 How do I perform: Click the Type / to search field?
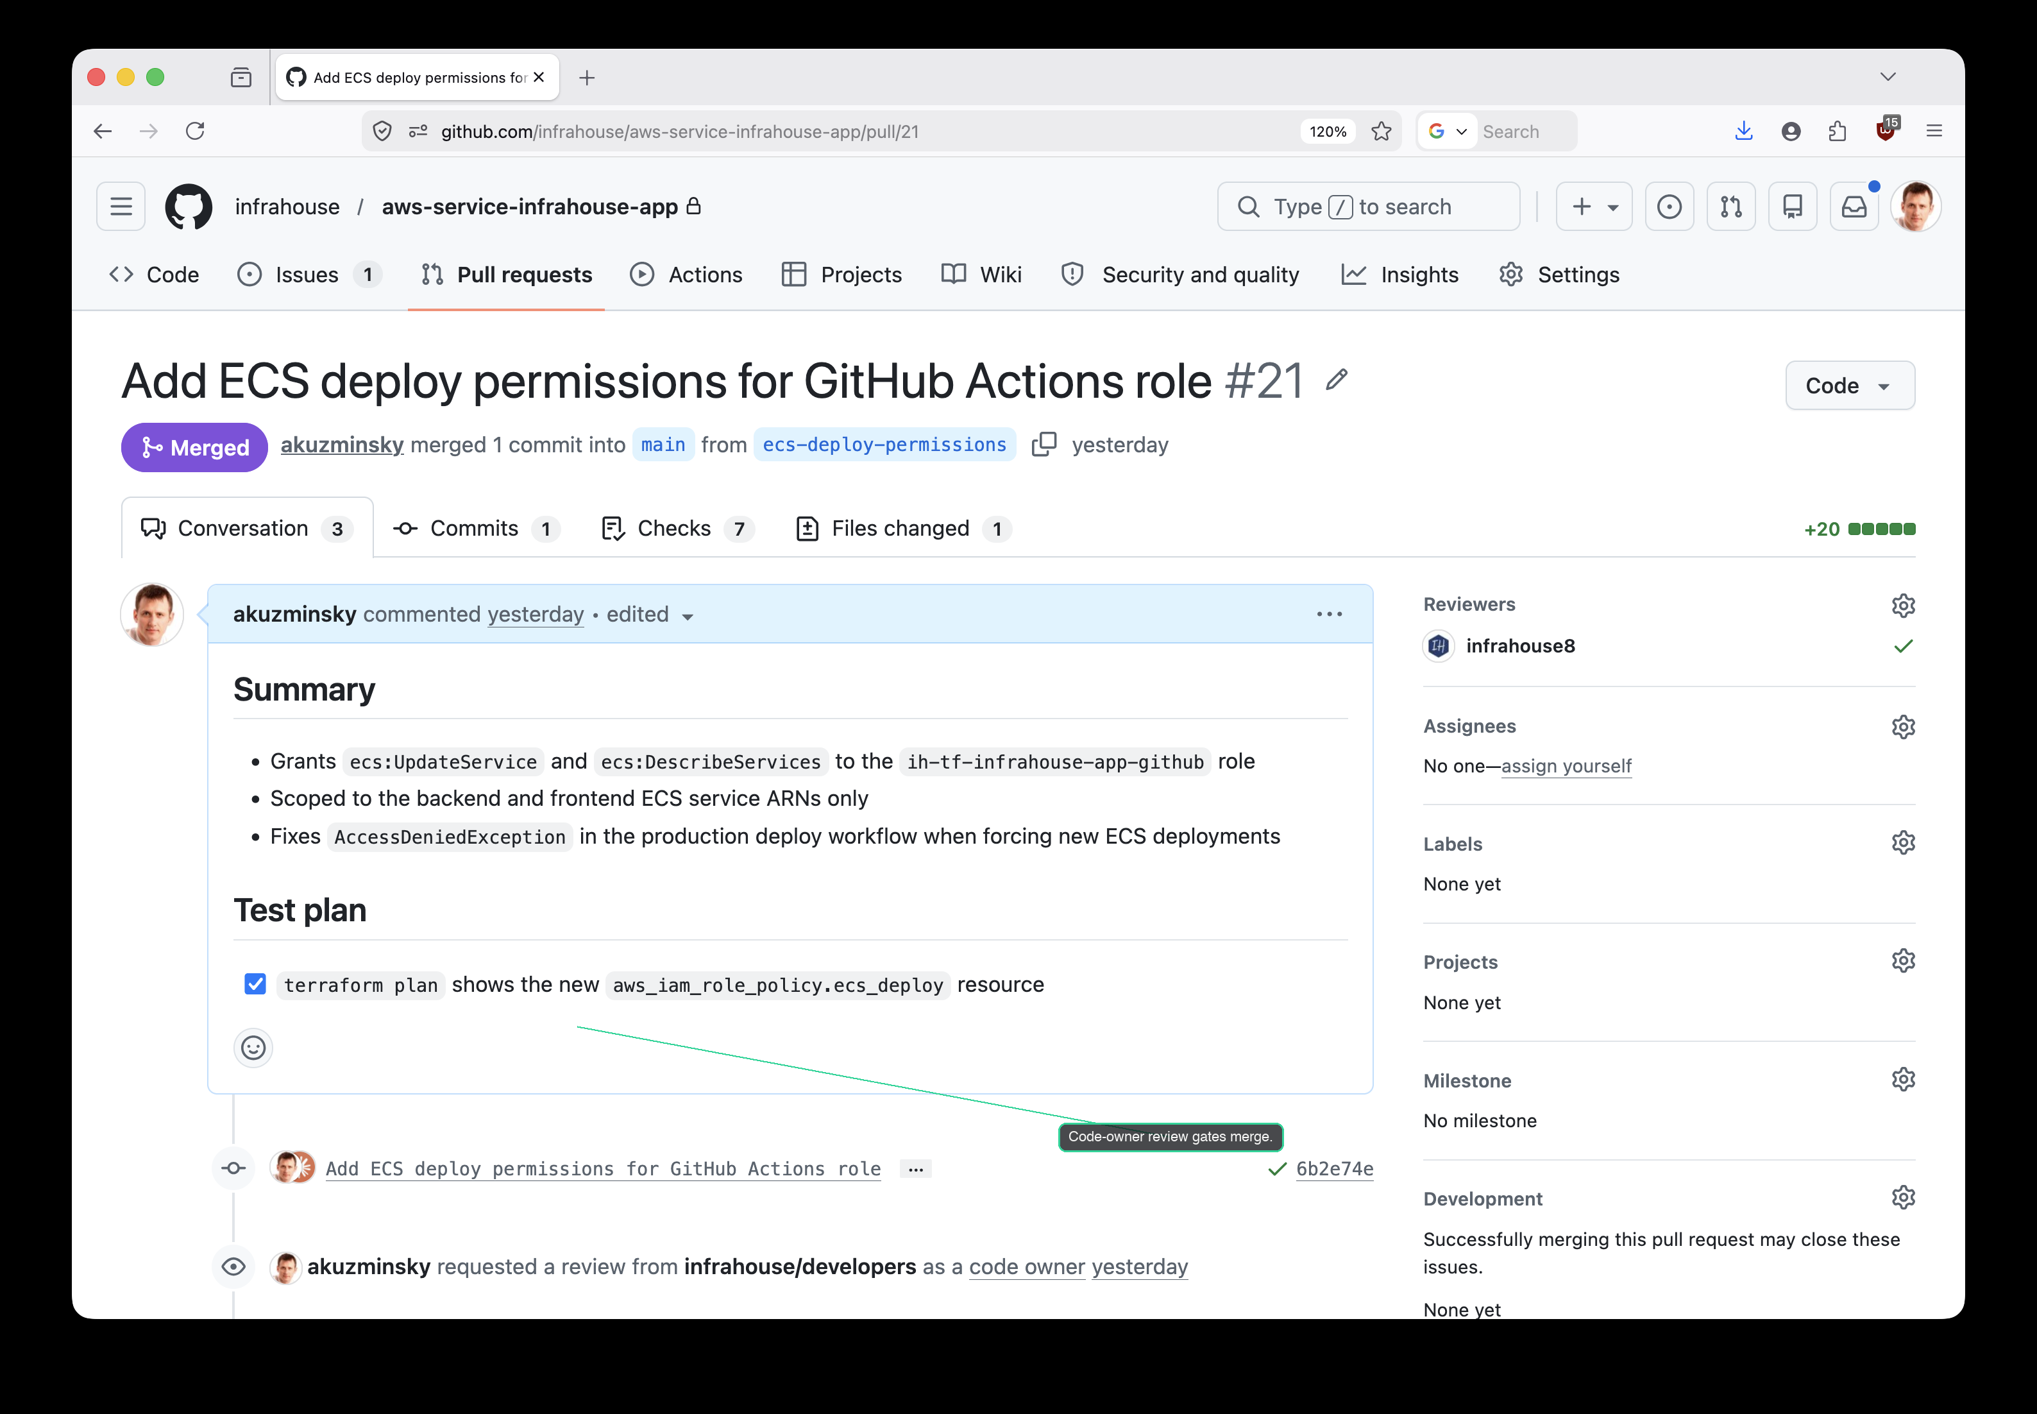tap(1368, 207)
